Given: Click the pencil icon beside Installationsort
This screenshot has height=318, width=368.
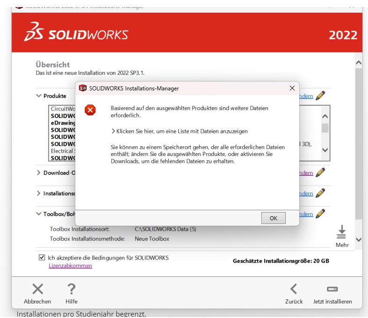Looking at the screenshot, I should (x=320, y=193).
